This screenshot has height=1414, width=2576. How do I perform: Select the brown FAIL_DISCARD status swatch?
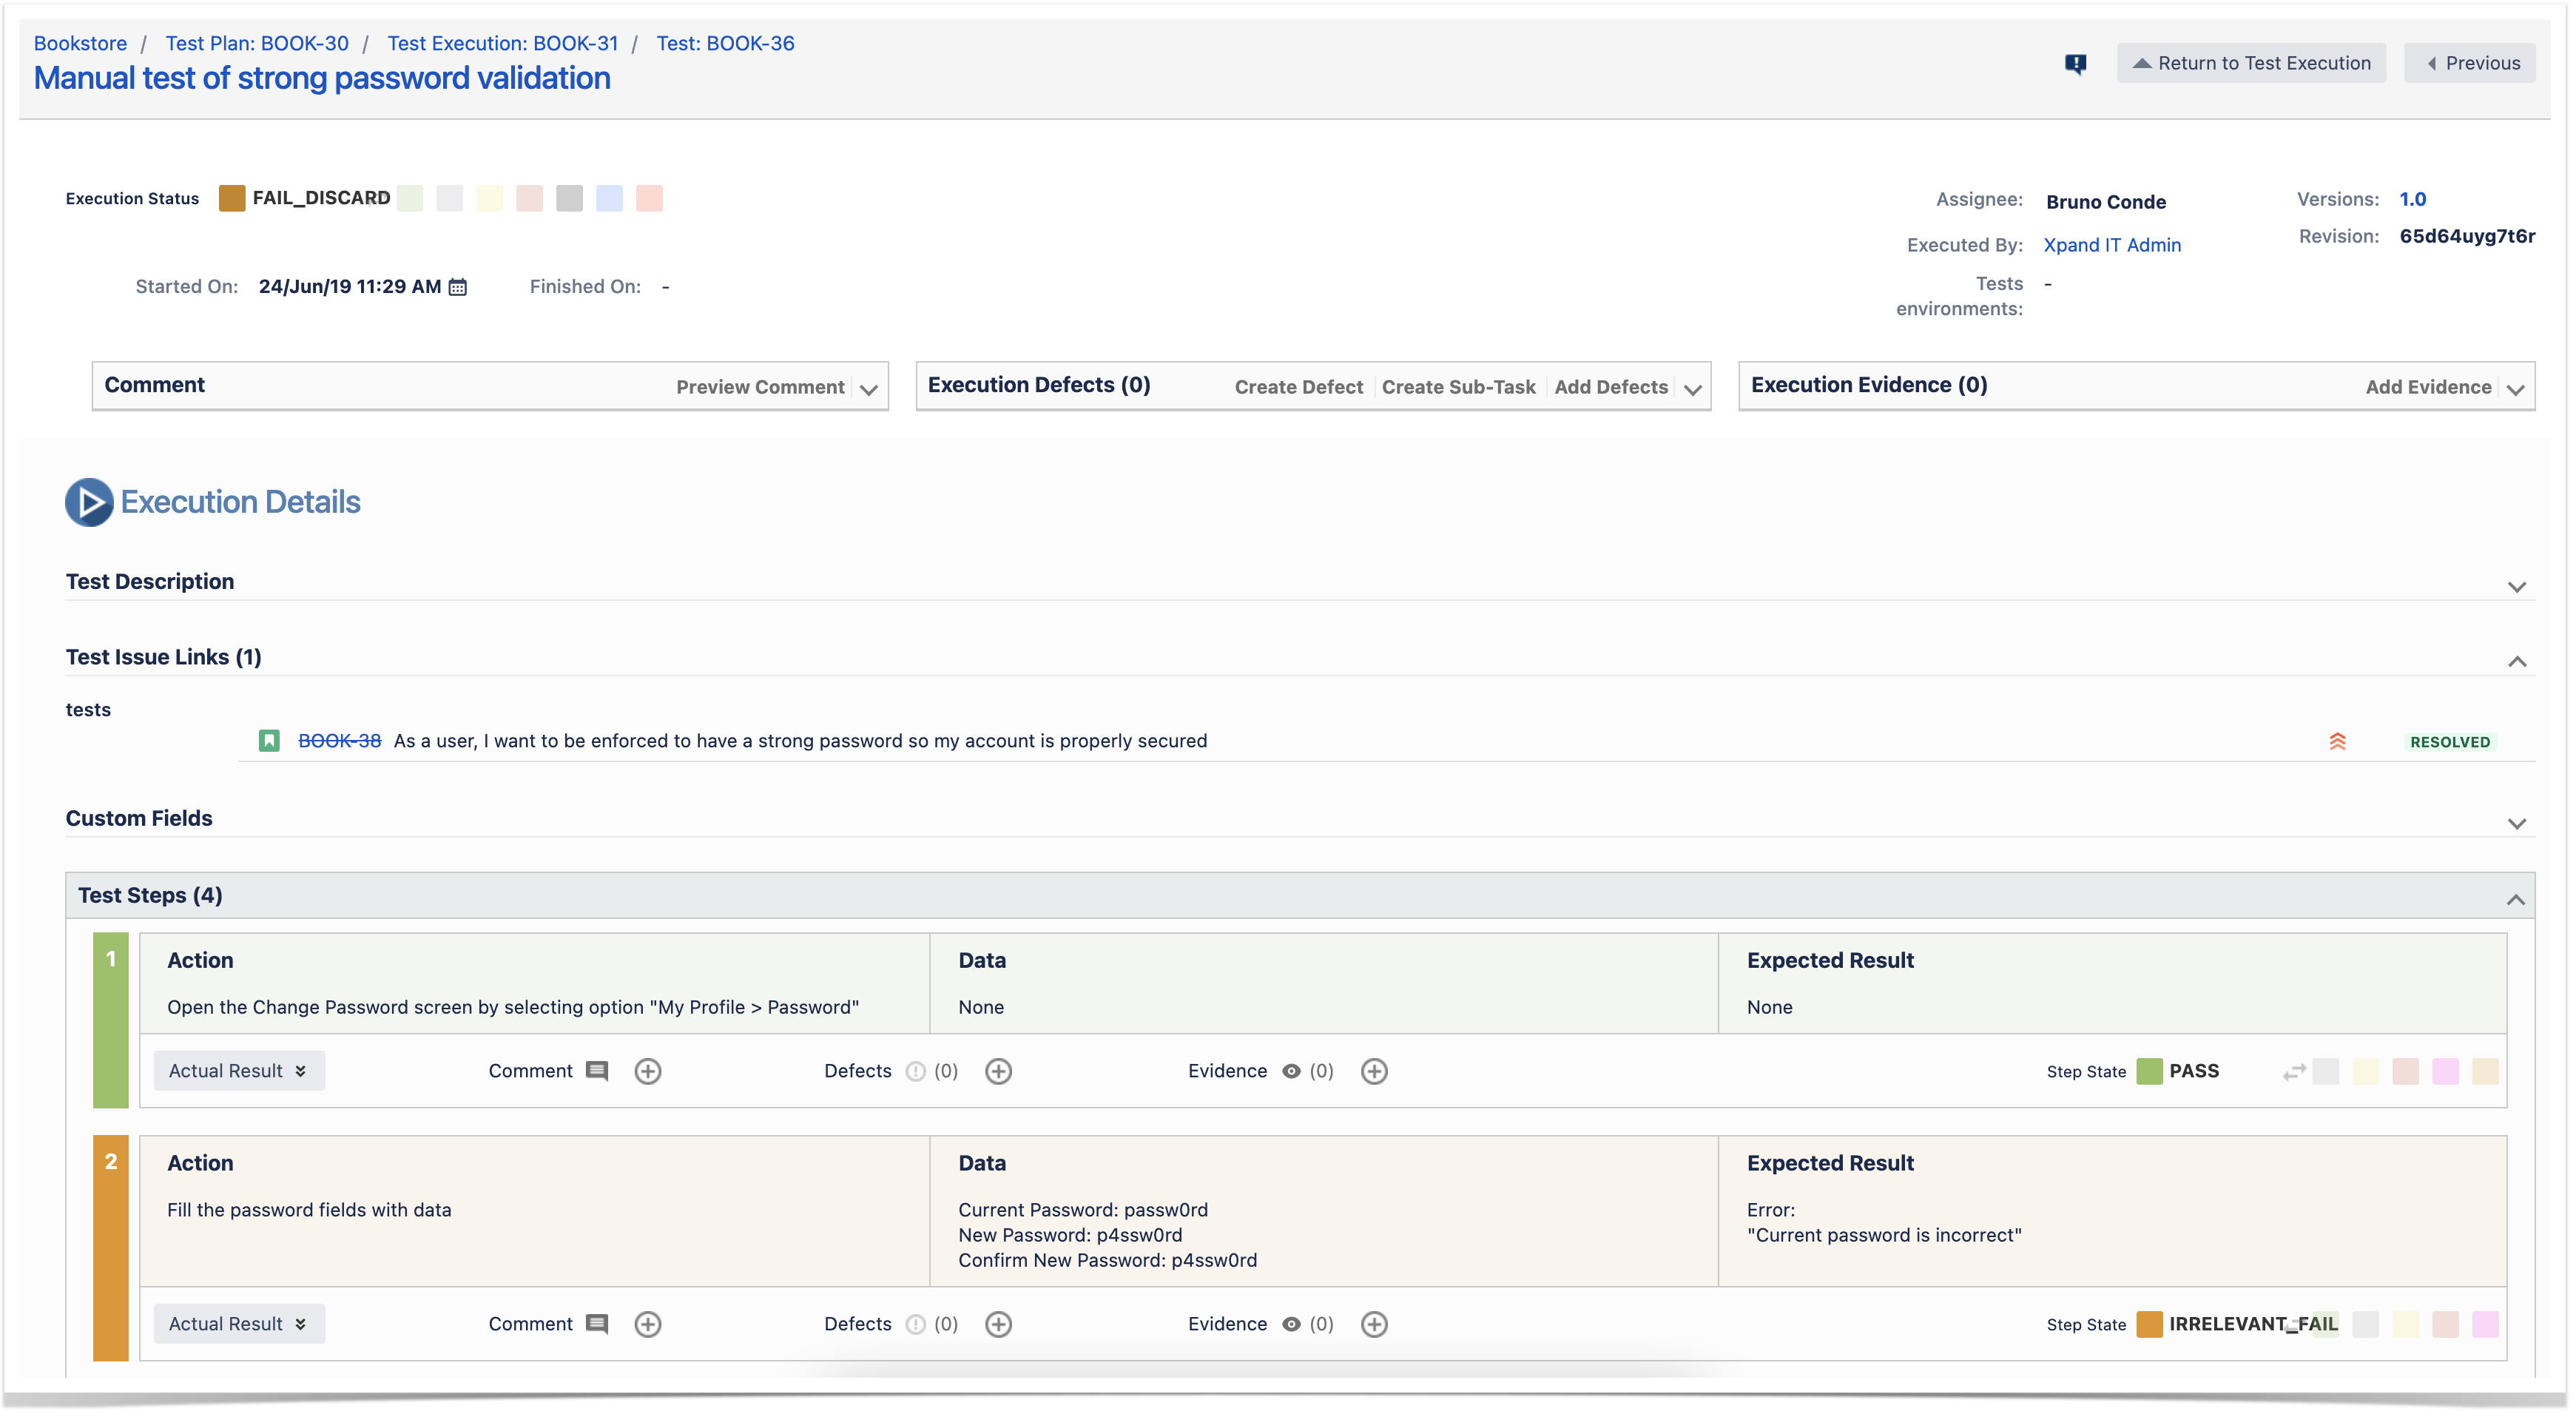232,198
